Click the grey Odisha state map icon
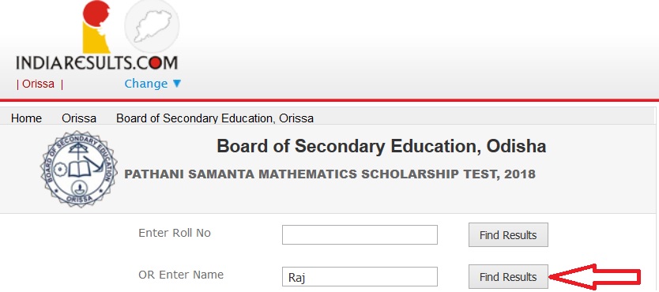This screenshot has height=292, width=659. click(152, 26)
